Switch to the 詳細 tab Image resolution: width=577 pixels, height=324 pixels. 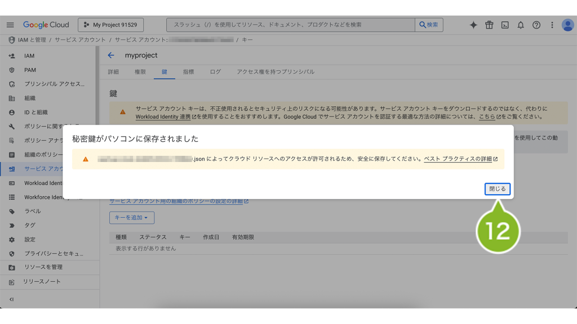click(x=113, y=72)
